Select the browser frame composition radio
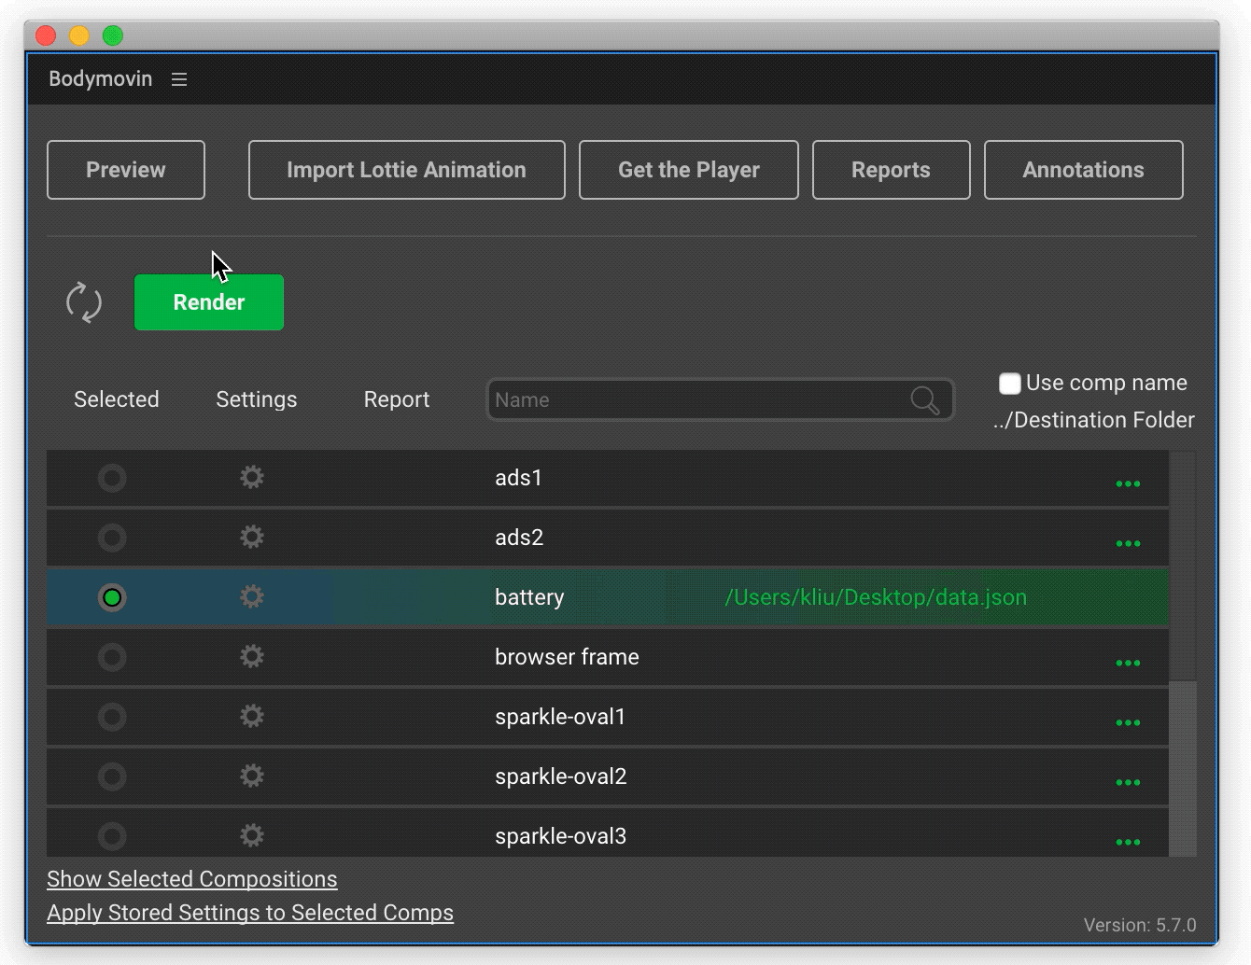This screenshot has width=1251, height=965. tap(112, 658)
